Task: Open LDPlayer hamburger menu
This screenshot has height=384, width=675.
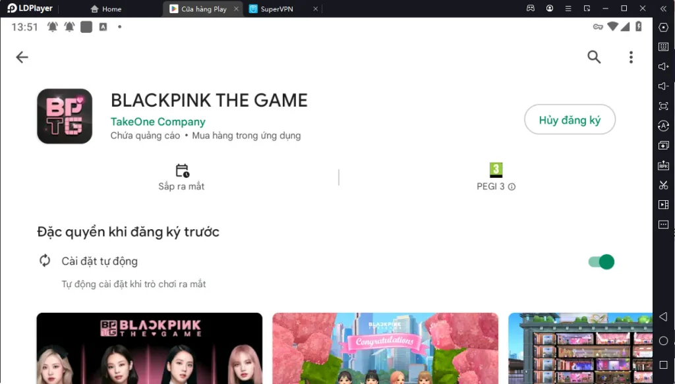Action: pos(568,8)
